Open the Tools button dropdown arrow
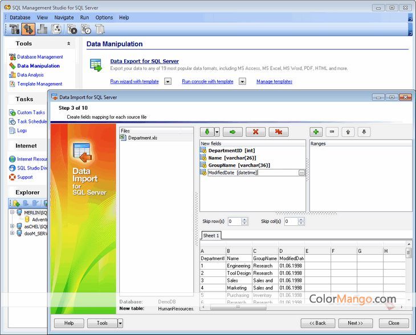This screenshot has height=335, width=416. coord(120,323)
